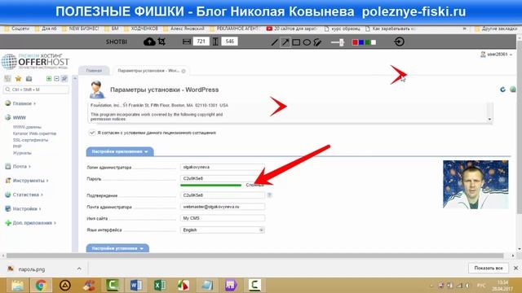Open the user28361 account dropdown
The width and height of the screenshot is (522, 293).
pyautogui.click(x=497, y=55)
